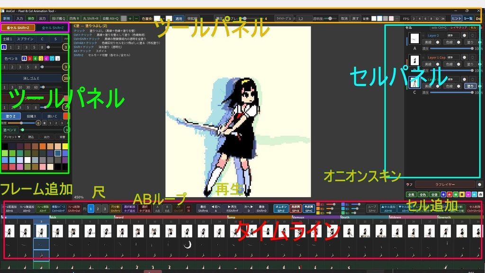
Task: Activate the fill tool (塗りZ)
Action: click(x=10, y=115)
